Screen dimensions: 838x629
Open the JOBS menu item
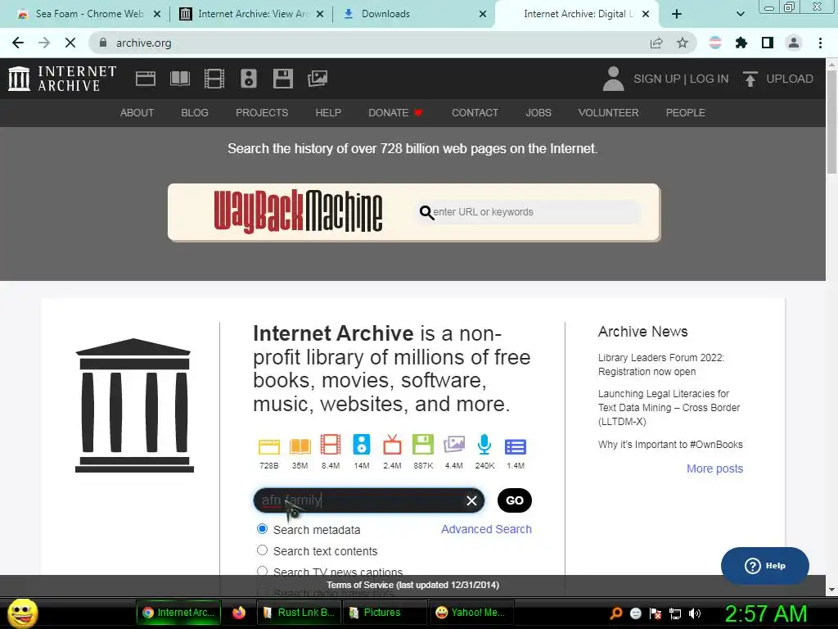[x=538, y=113]
